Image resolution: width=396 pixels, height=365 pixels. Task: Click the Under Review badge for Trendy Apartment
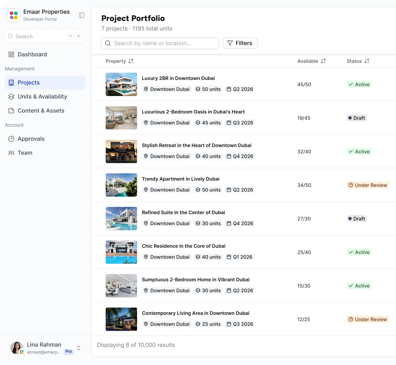point(368,185)
